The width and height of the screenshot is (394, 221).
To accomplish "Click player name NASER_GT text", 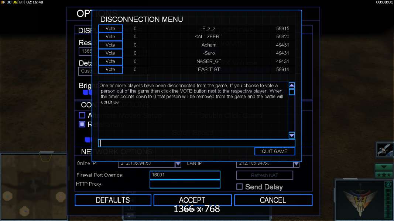I will click(209, 62).
